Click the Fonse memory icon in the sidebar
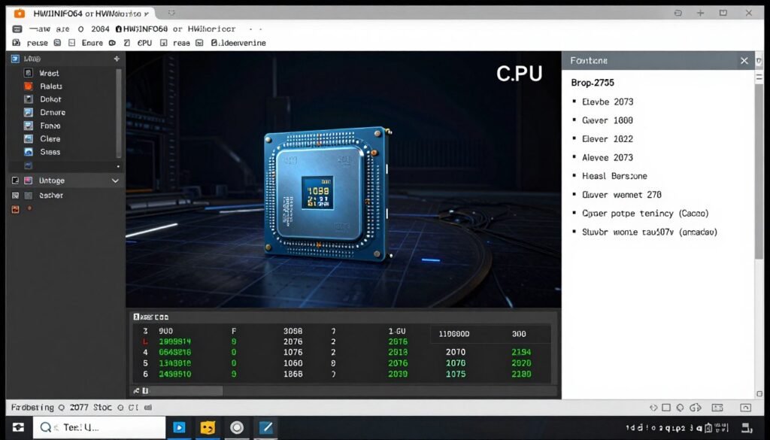The image size is (770, 440). (28, 126)
